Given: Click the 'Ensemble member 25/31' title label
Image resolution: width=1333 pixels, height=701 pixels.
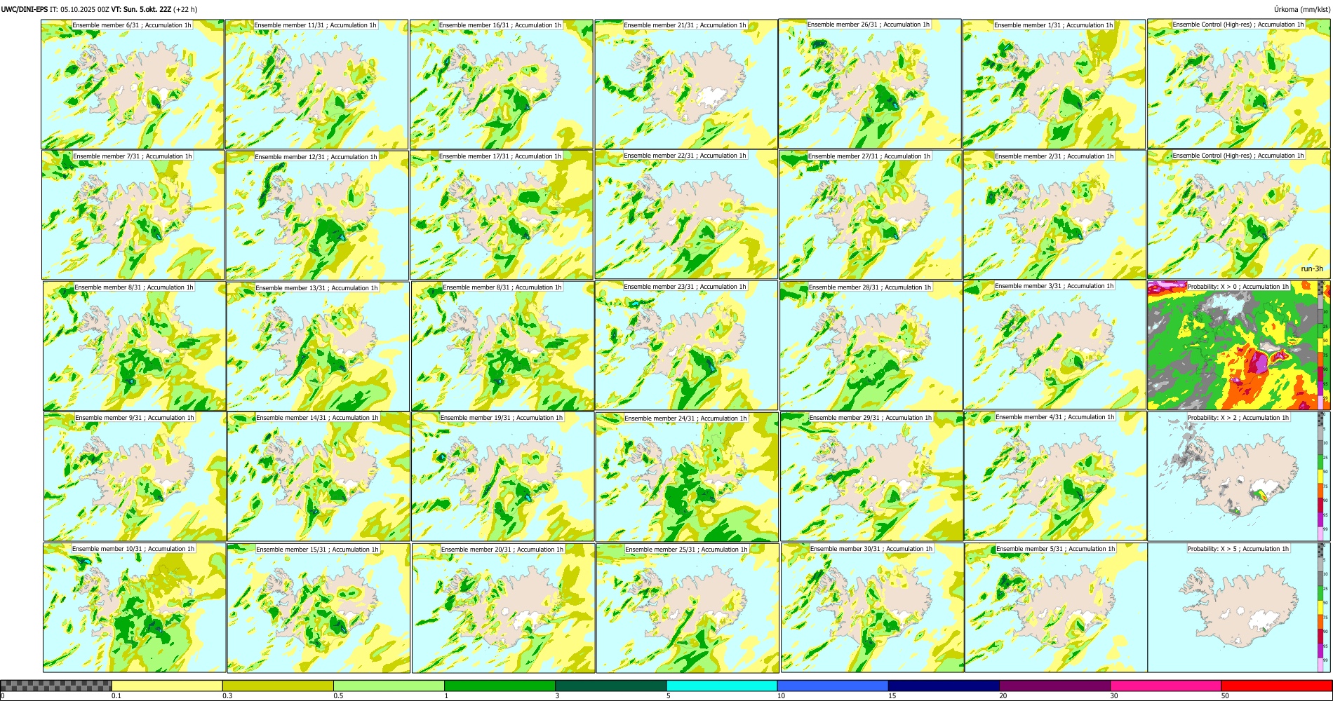Looking at the screenshot, I should click(687, 550).
